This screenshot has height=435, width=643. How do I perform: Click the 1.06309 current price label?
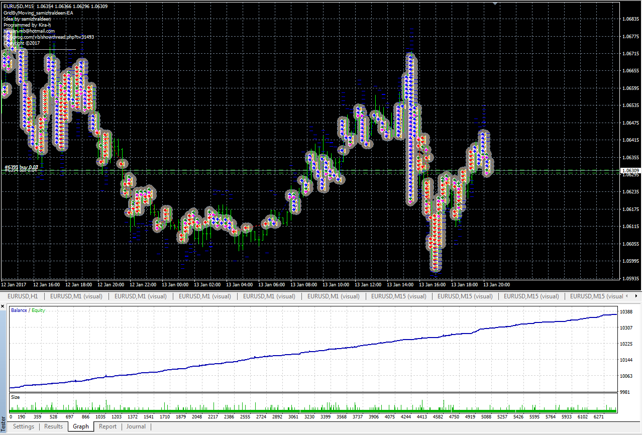(630, 171)
